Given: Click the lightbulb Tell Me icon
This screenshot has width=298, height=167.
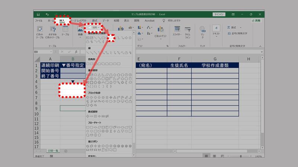Looking at the screenshot, I should tap(164, 20).
